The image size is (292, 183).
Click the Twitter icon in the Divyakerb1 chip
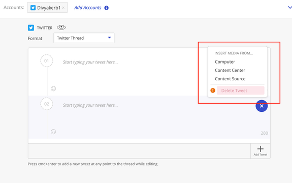tap(33, 8)
